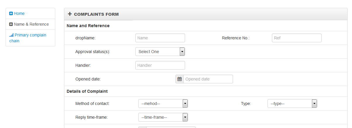The width and height of the screenshot is (352, 128).
Task: Click the calendar icon next to Opened date
Action: 180,79
